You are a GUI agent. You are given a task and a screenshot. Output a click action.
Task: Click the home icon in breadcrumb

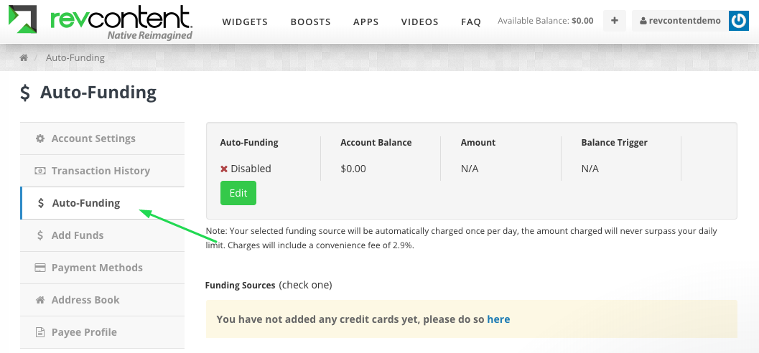click(23, 57)
